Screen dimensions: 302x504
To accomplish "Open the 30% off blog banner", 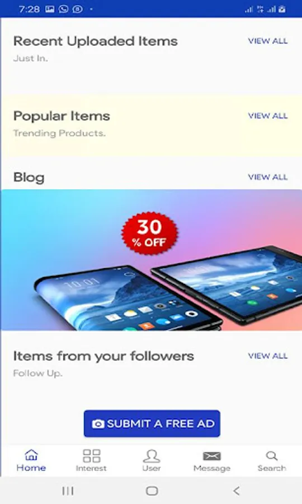I will click(x=152, y=260).
